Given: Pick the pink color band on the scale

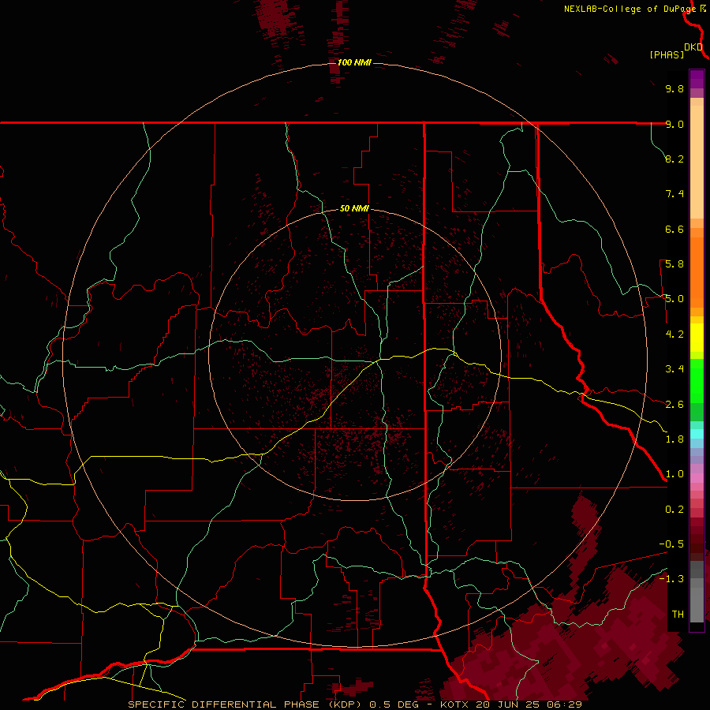Looking at the screenshot, I should 697,478.
